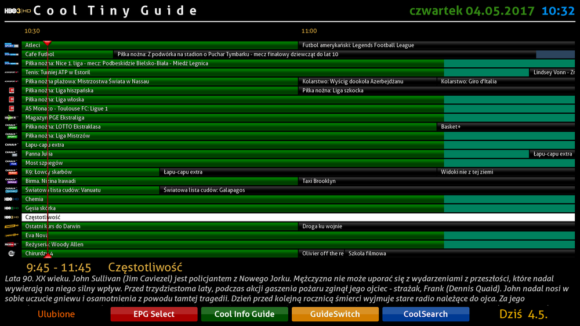Click HBO3 HD logo in header
580x326 pixels.
coord(17,11)
